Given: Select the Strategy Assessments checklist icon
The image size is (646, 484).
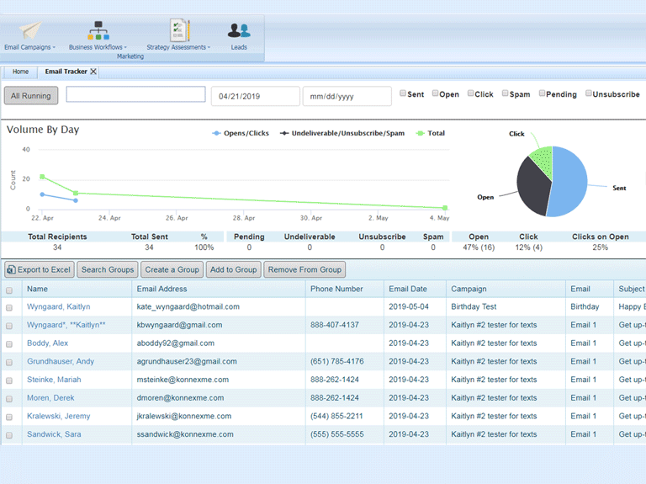Looking at the screenshot, I should point(179,30).
